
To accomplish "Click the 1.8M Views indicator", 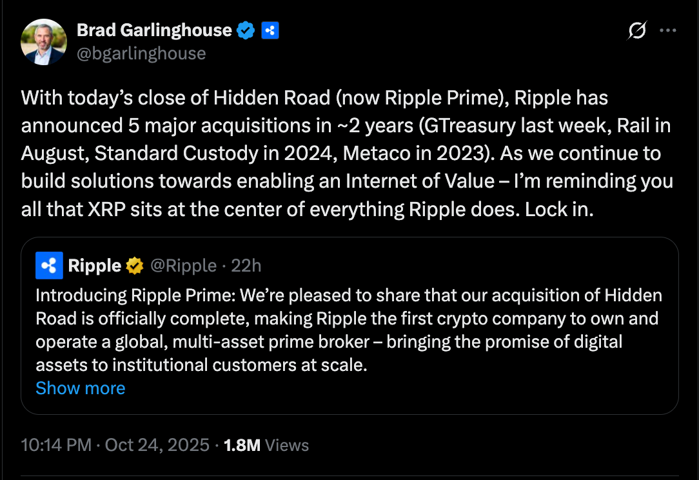I will pos(266,445).
